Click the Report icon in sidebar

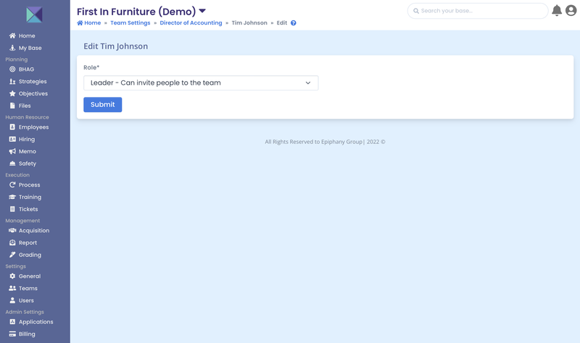[x=12, y=243]
